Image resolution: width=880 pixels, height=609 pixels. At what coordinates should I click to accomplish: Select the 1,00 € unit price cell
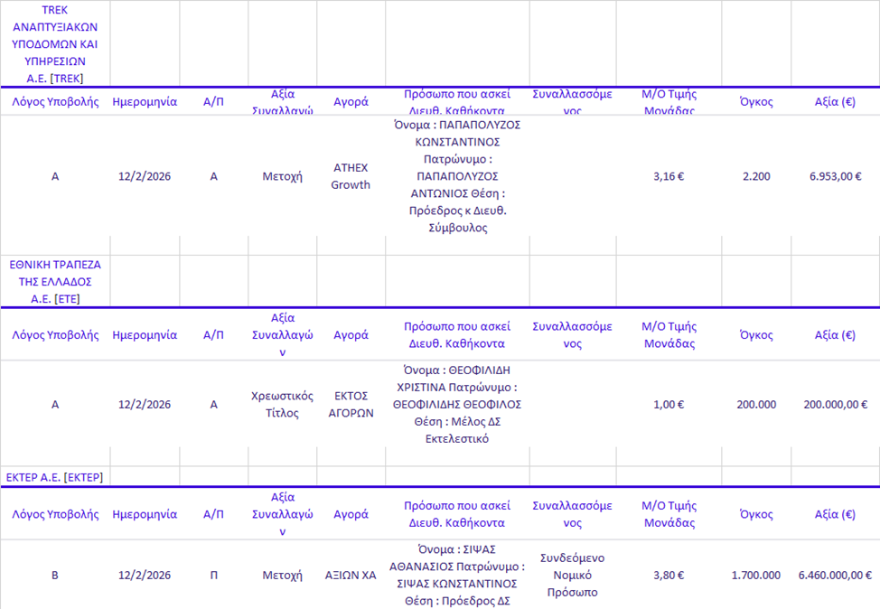[669, 404]
